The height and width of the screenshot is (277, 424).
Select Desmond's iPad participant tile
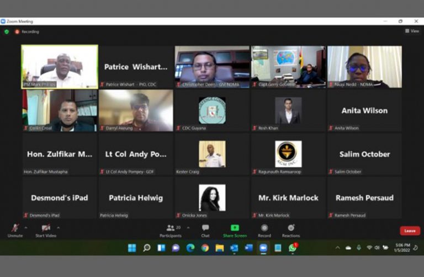pos(60,198)
